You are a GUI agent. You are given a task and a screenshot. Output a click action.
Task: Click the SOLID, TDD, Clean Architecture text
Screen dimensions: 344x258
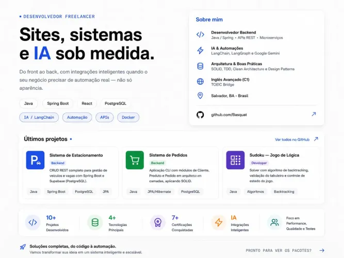[253, 69]
